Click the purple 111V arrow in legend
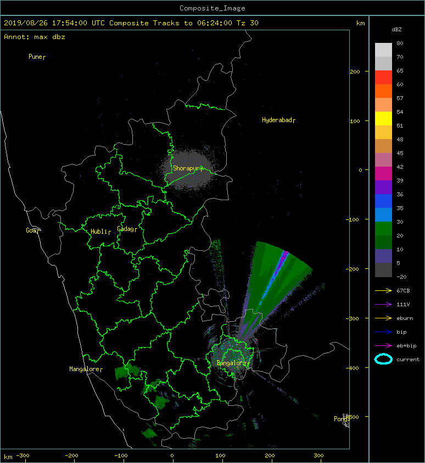 (x=383, y=304)
